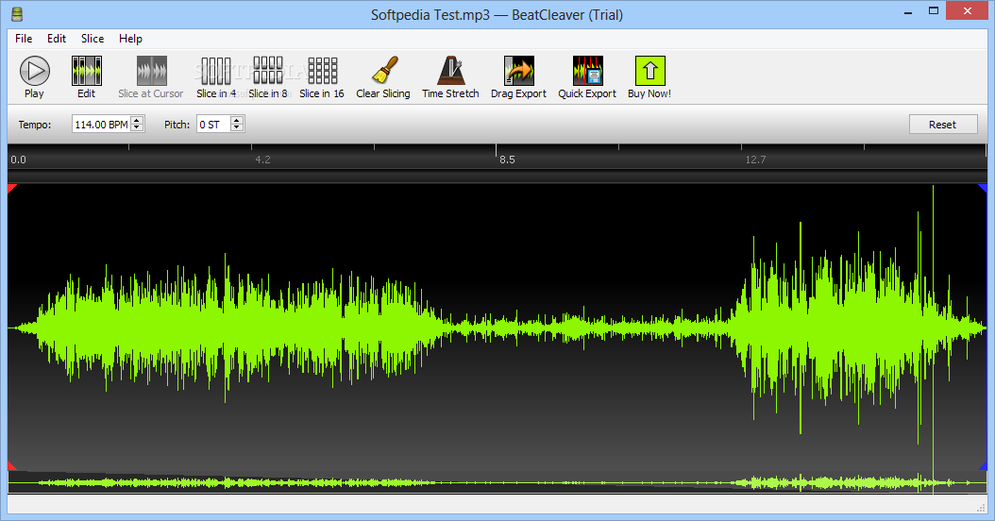Open the Help menu
995x521 pixels.
[130, 38]
